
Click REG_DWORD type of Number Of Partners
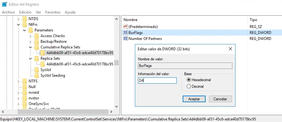[260, 38]
